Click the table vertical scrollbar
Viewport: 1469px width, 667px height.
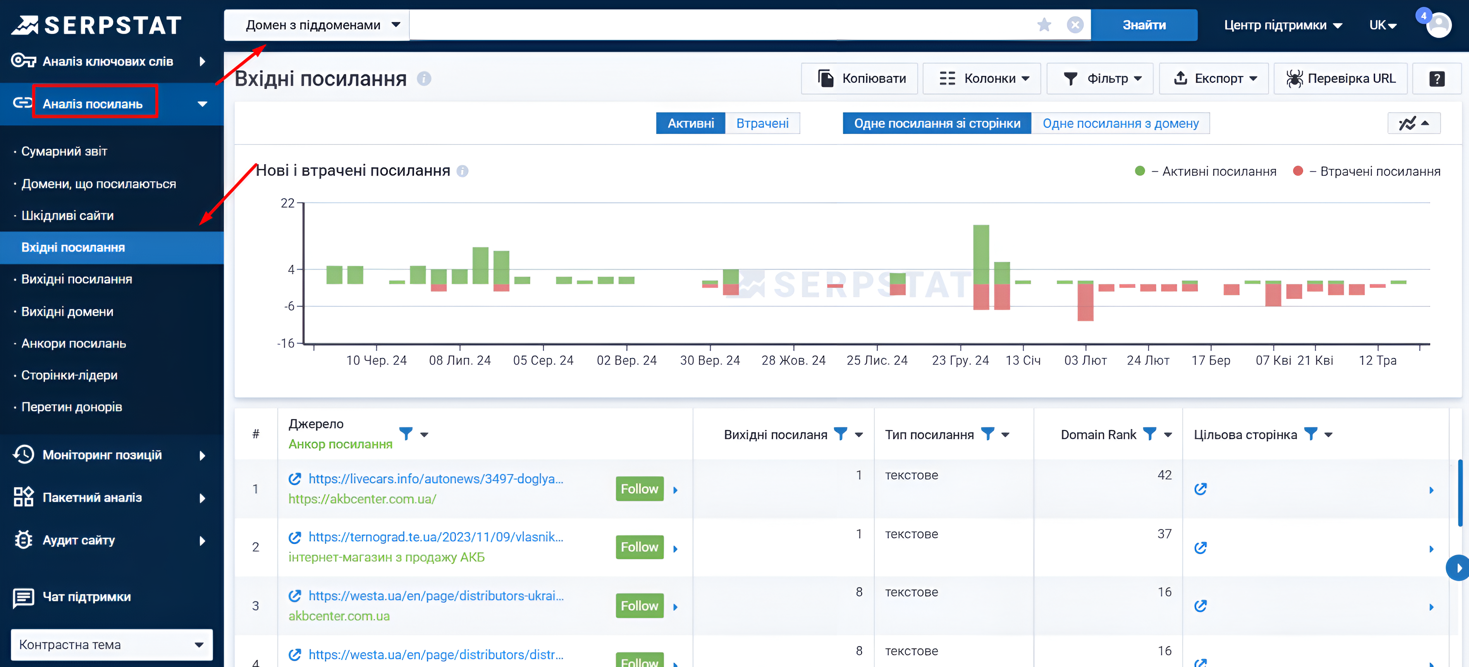click(x=1460, y=493)
